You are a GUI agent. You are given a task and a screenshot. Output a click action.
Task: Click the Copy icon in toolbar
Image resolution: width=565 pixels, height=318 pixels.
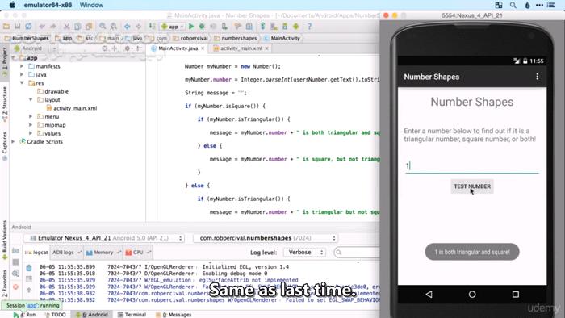77,27
